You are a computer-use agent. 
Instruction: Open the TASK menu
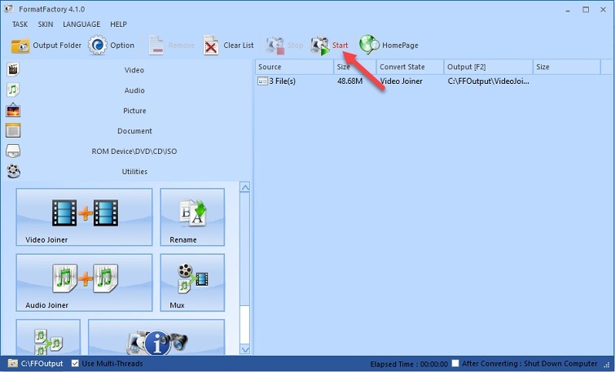(x=20, y=24)
